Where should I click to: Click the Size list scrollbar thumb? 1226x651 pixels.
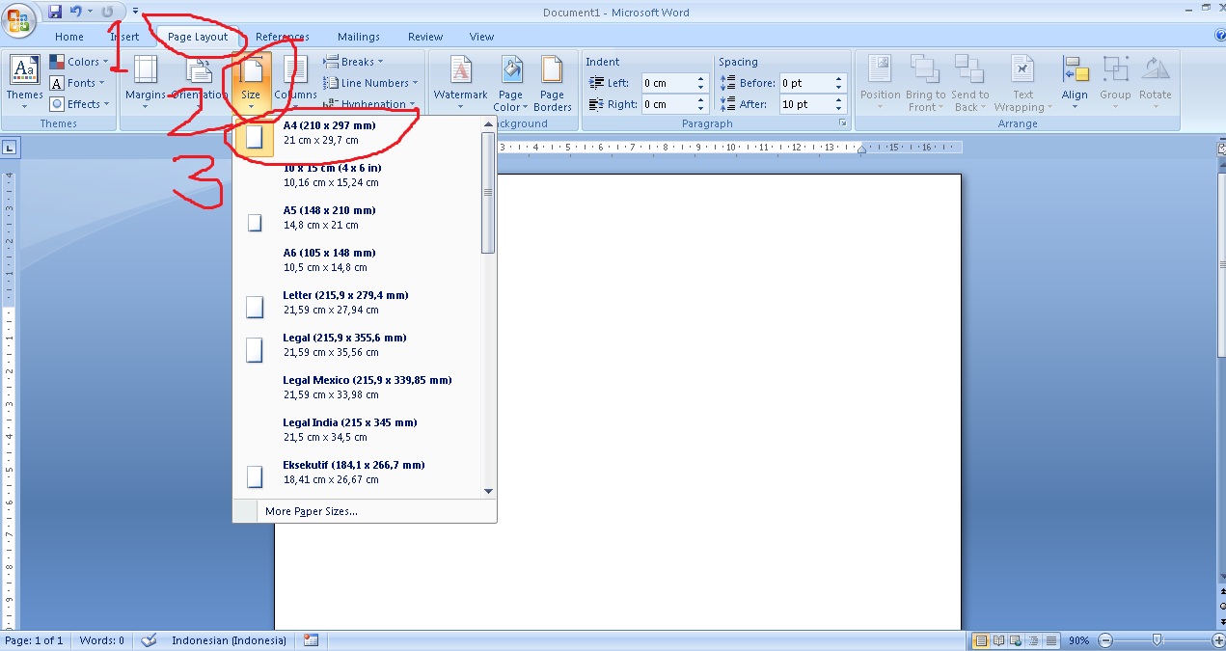488,192
